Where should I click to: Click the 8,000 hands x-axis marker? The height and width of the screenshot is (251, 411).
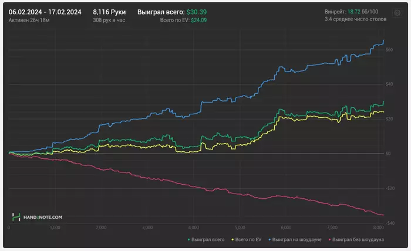[377, 227]
